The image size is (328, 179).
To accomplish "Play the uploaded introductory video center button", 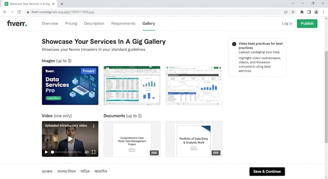I will point(70,138).
